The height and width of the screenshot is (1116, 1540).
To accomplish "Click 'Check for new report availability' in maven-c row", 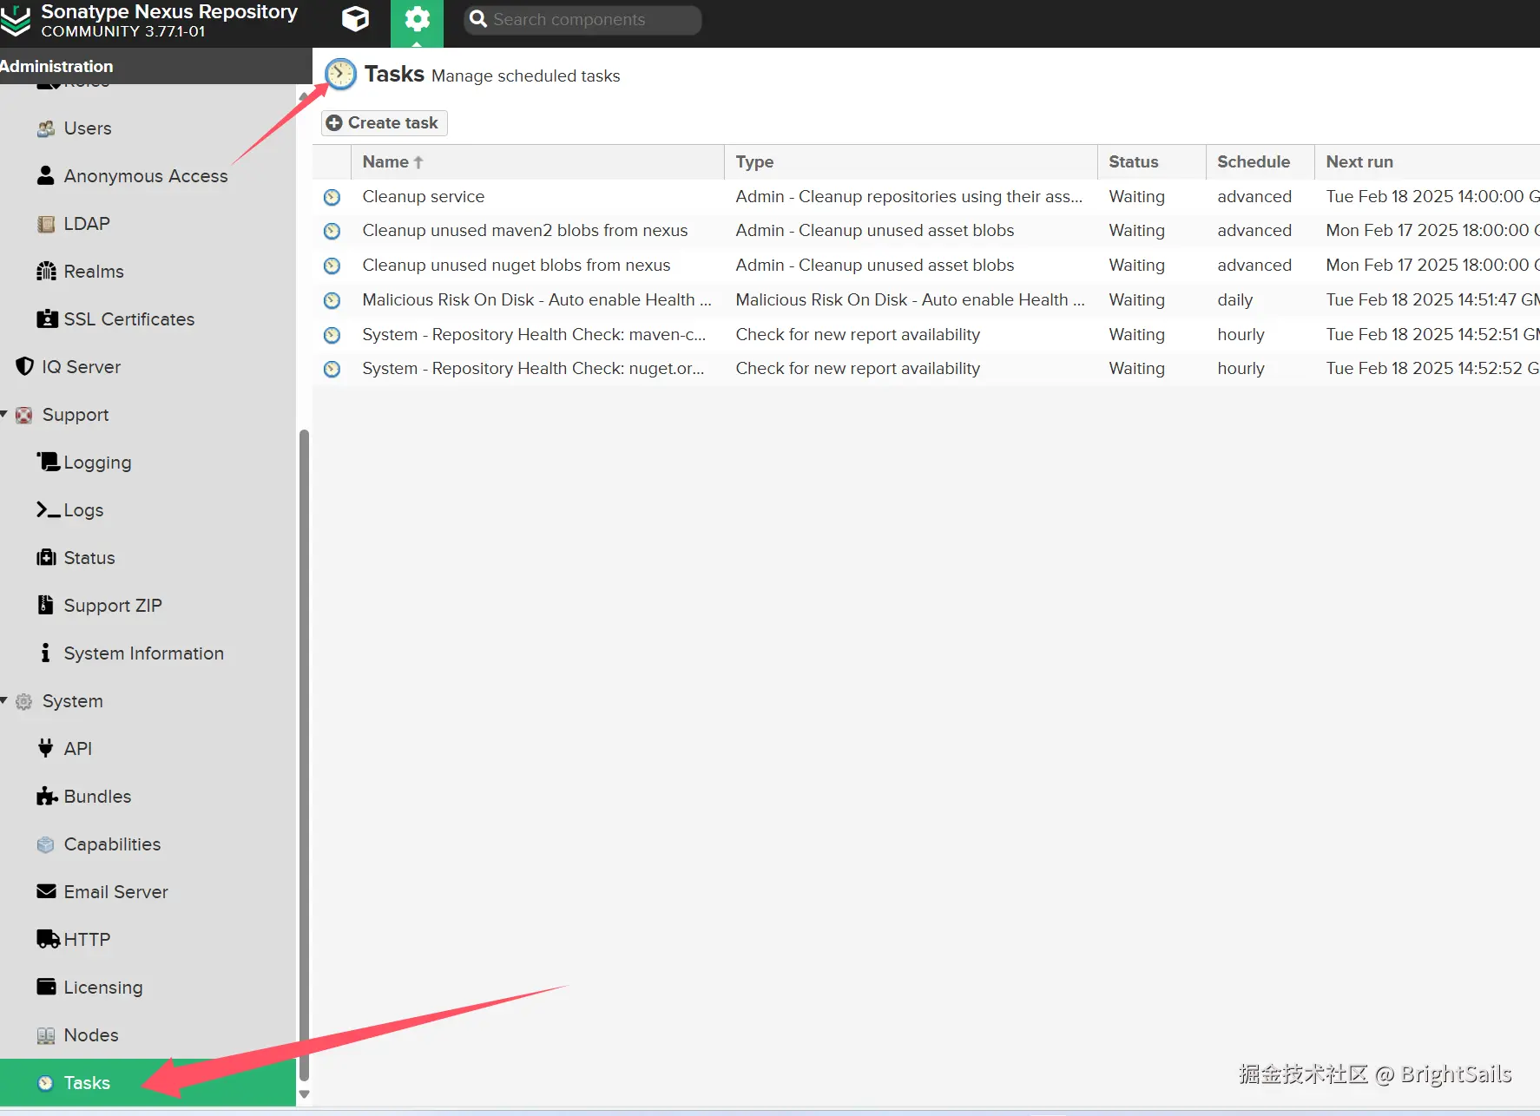I will point(858,335).
